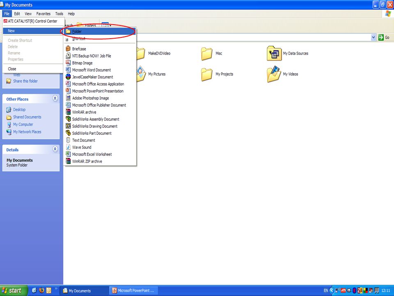Screen dimensions: 394x296
Task: Expand hidden quick launch icons chevron
Action: point(56,289)
